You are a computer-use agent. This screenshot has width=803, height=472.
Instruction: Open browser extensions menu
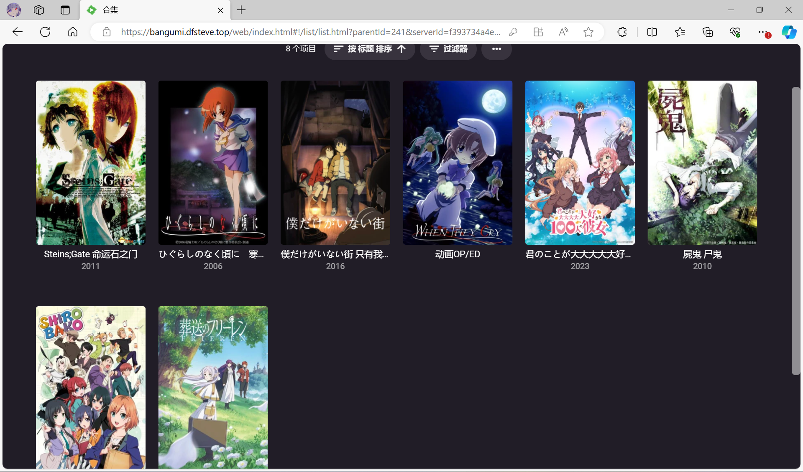click(622, 32)
